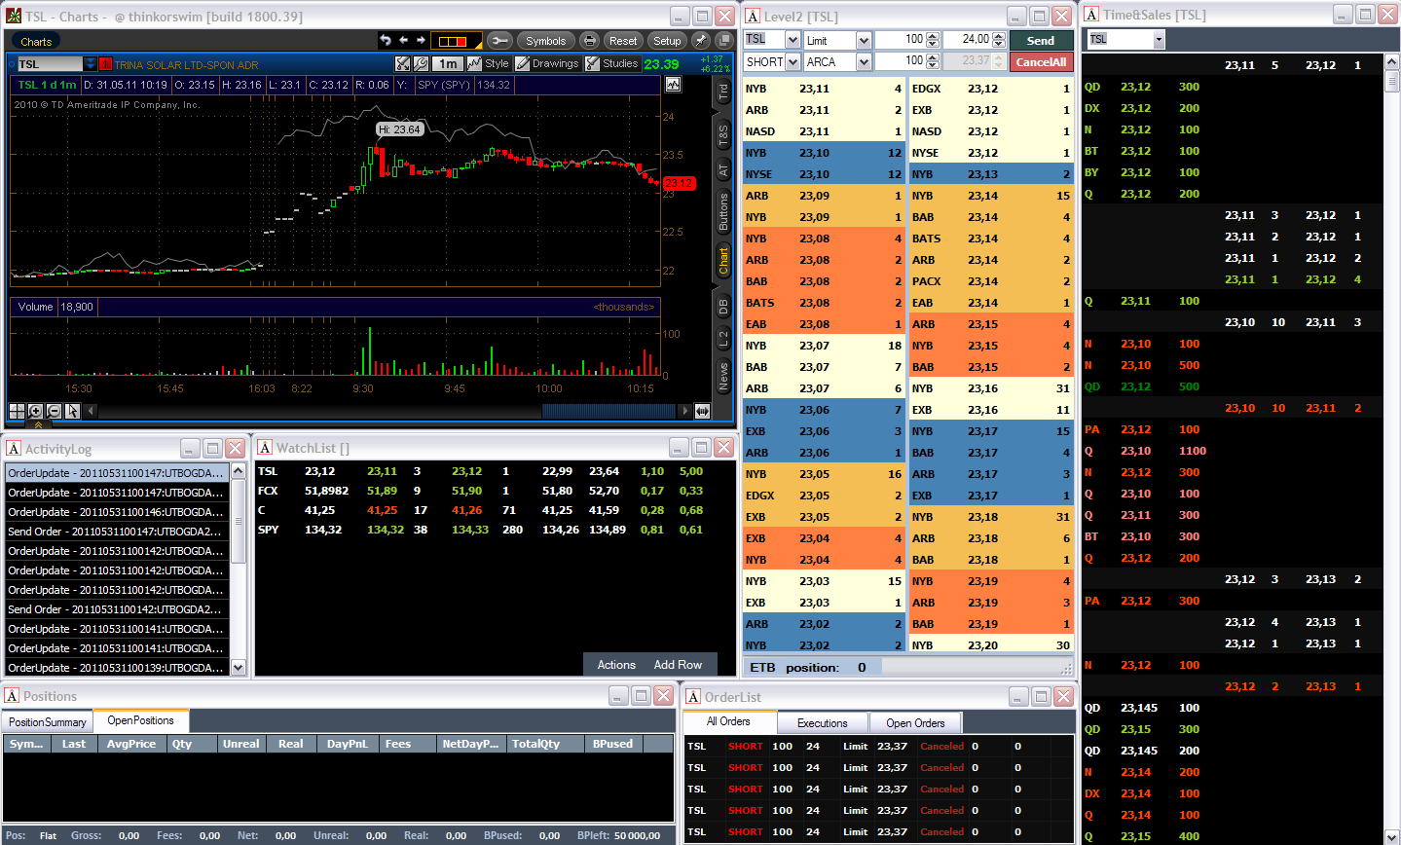This screenshot has width=1401, height=845.
Task: Switch to Open Orders tab
Action: pyautogui.click(x=915, y=723)
